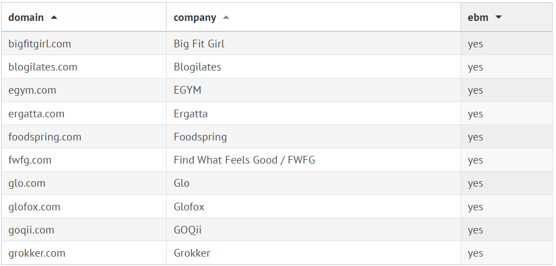Screen dimensions: 556x266
Task: Select the blogilates.com domain cell
Action: click(x=43, y=67)
